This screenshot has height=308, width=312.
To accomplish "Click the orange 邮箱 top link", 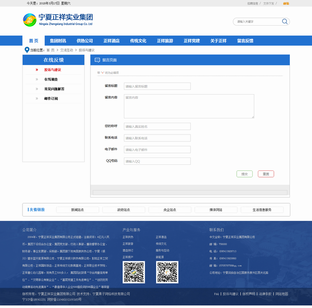I will (x=286, y=3).
